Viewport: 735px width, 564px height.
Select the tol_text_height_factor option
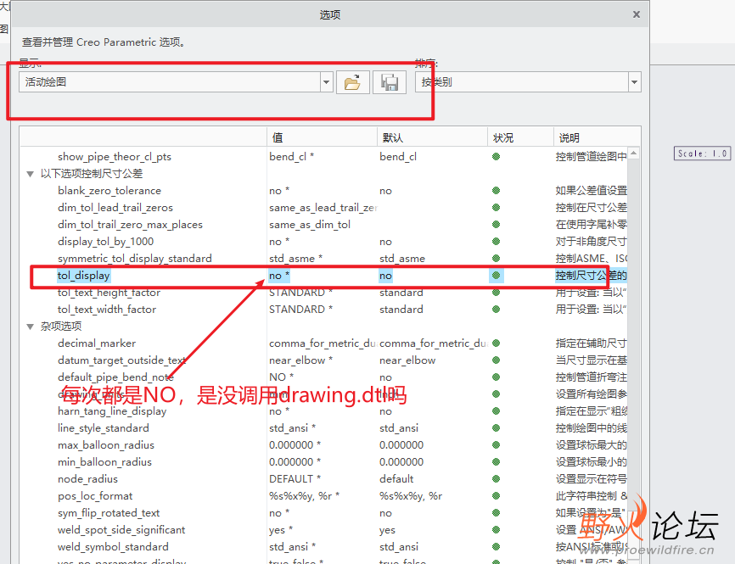pos(109,293)
